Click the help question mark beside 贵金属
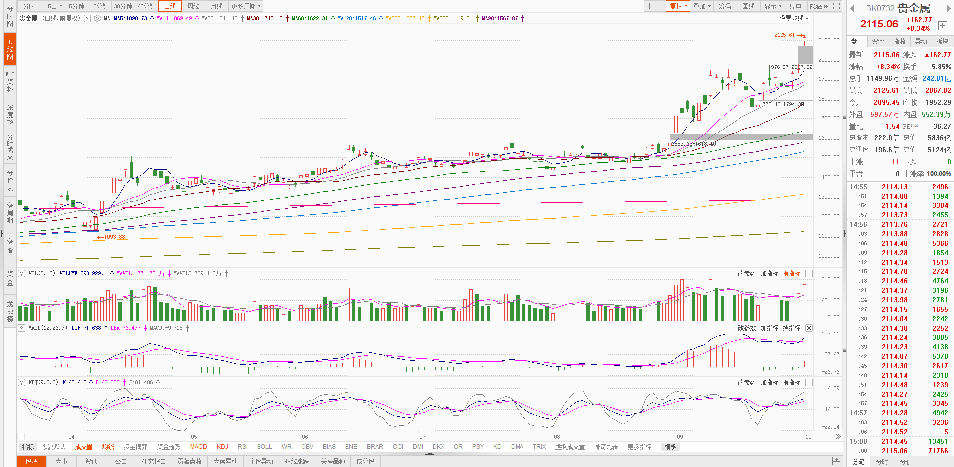Viewport: 954px width, 467px height. tap(87, 19)
